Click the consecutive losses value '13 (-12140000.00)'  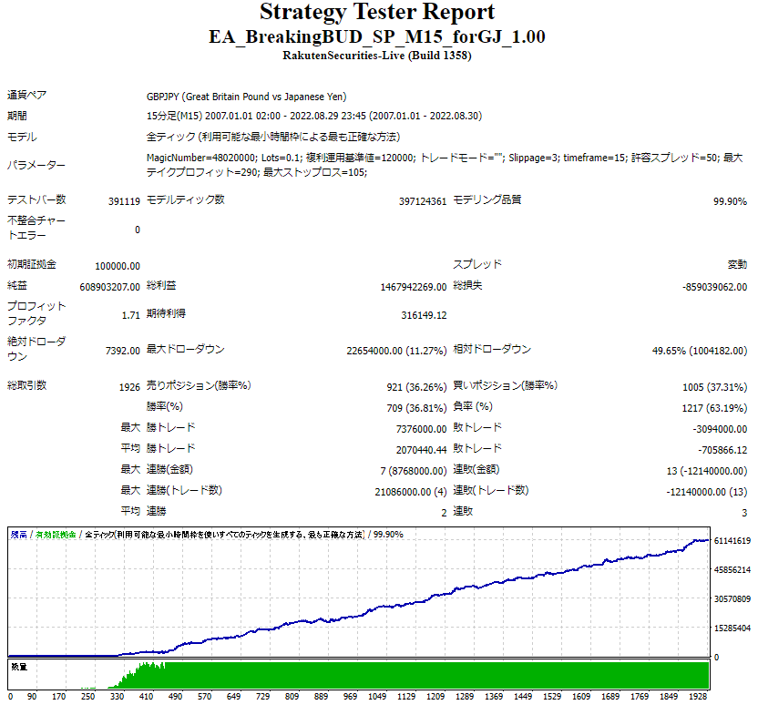point(707,471)
